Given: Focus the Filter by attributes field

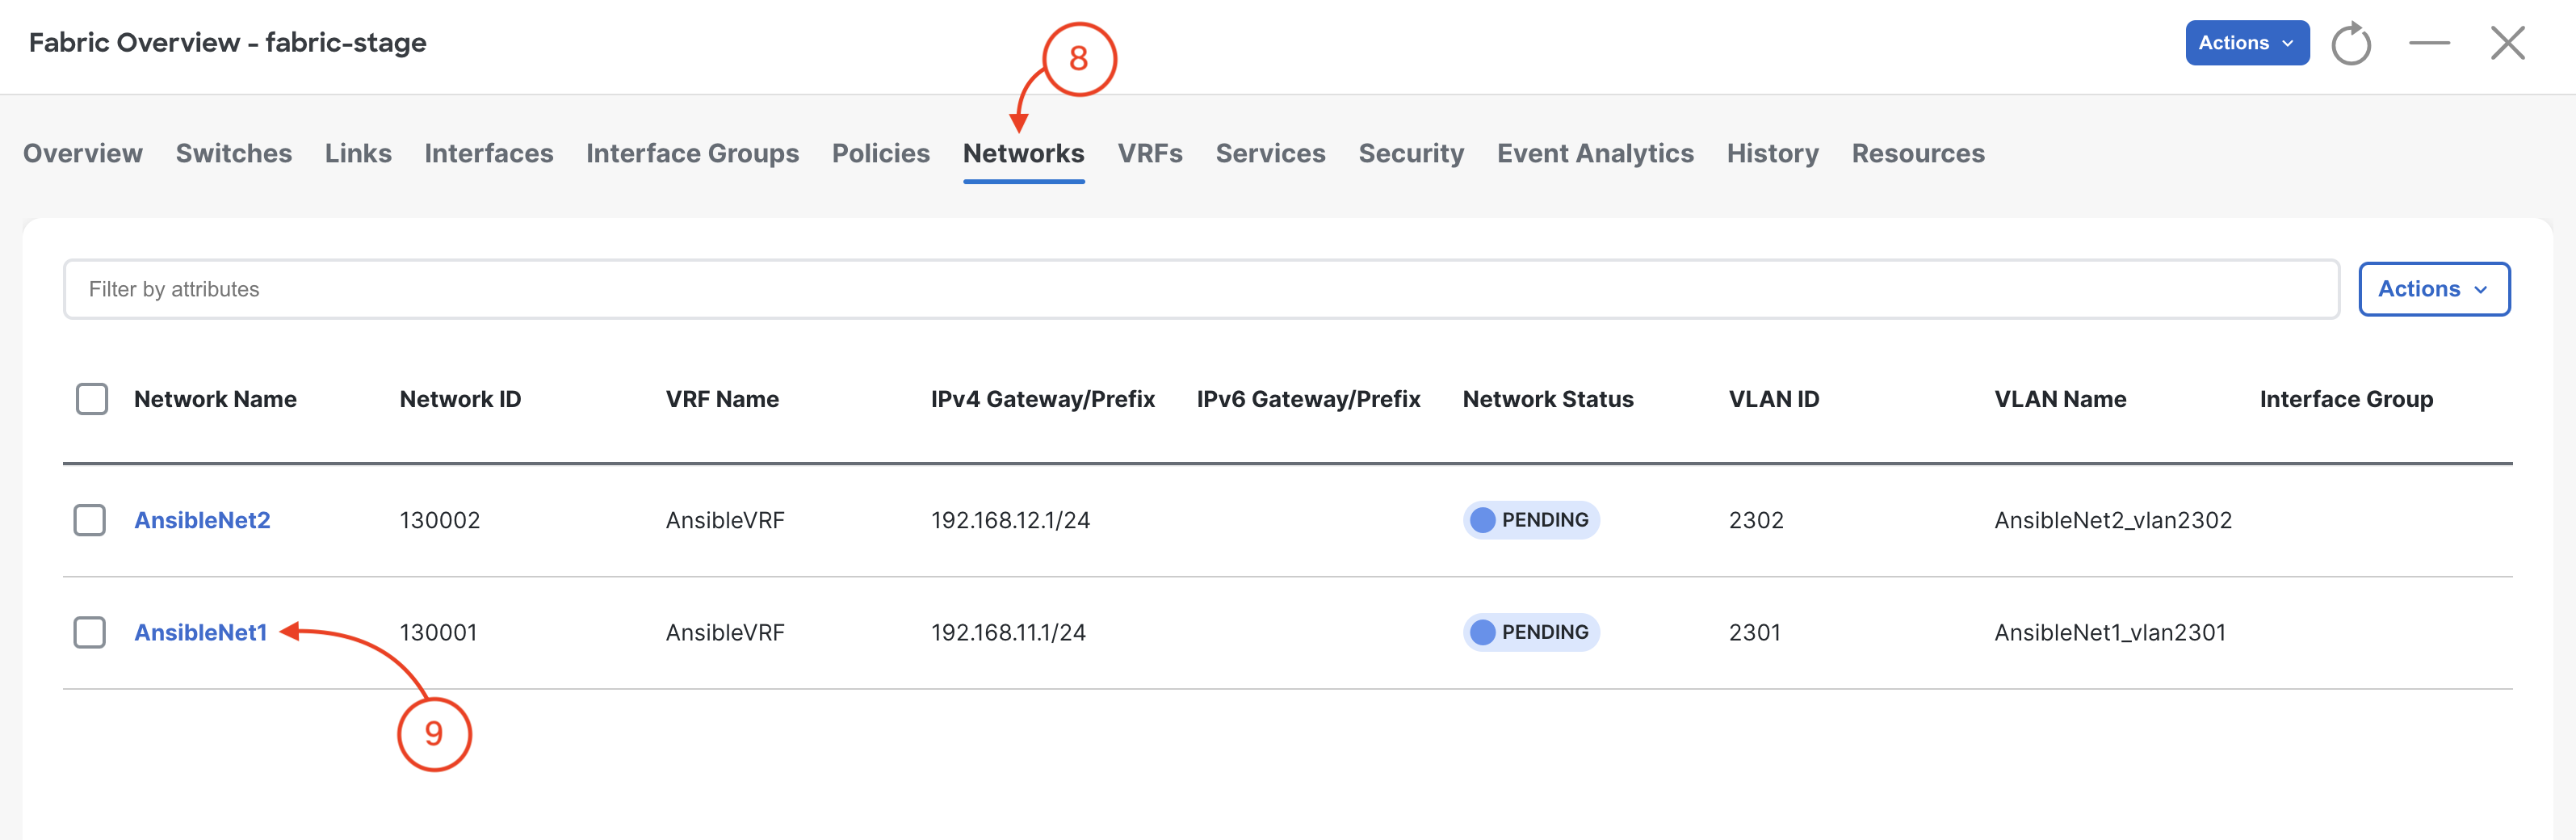Looking at the screenshot, I should (x=1201, y=289).
